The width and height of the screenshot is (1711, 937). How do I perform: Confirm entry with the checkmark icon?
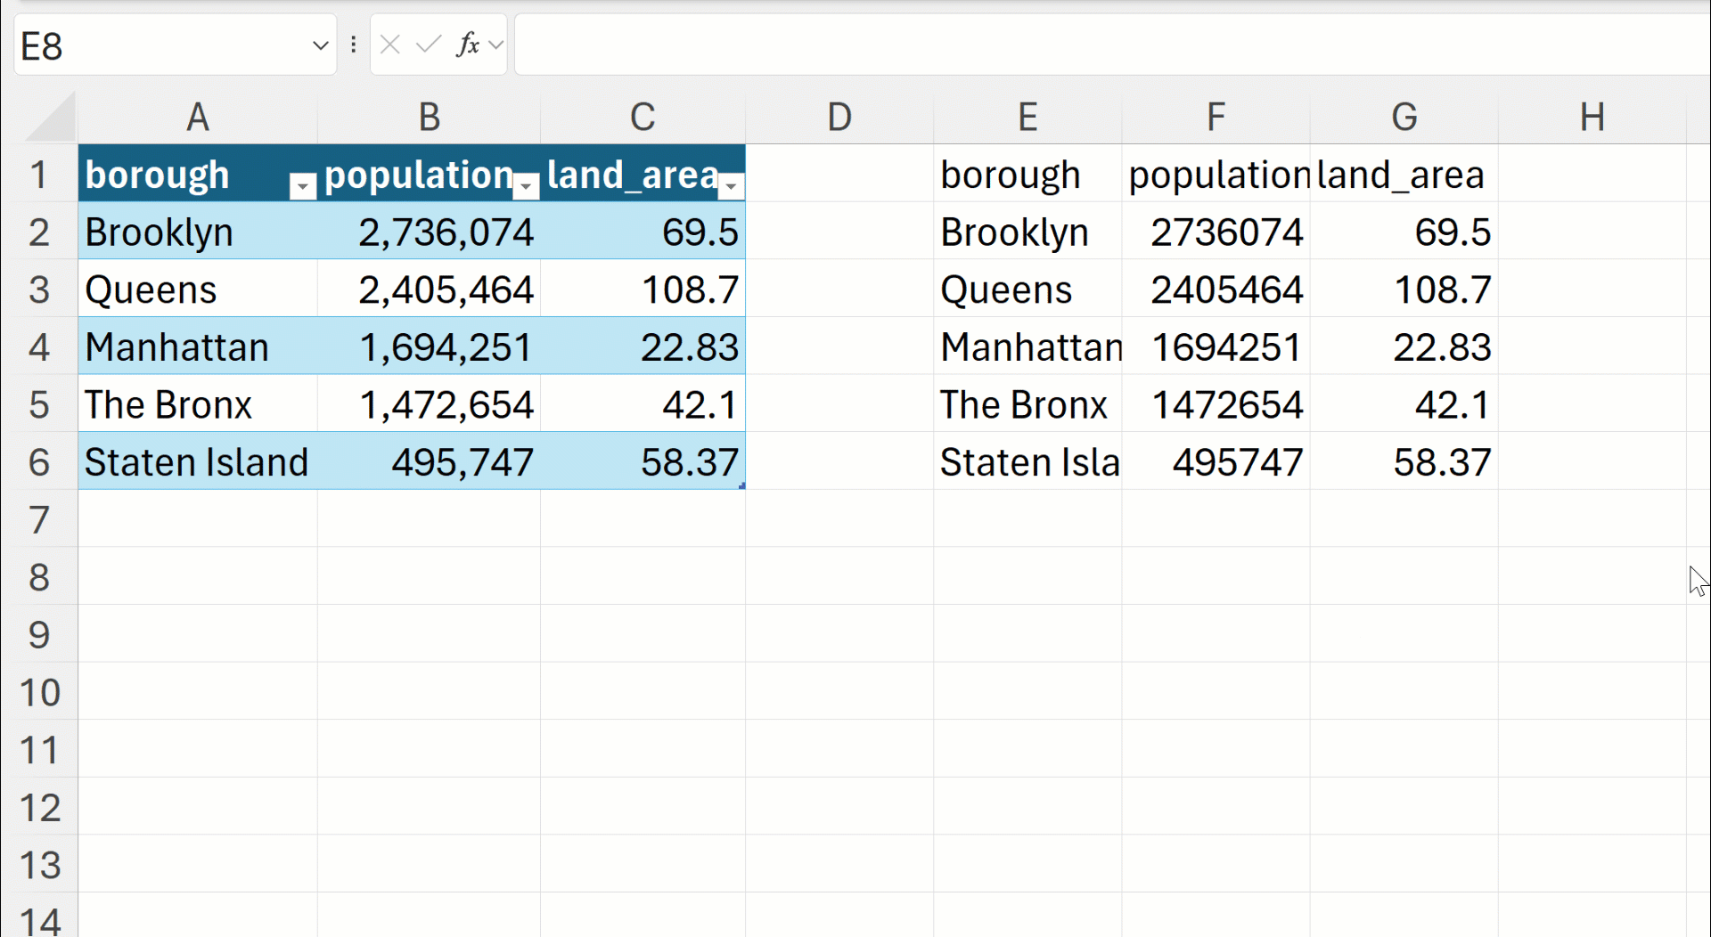pos(428,45)
